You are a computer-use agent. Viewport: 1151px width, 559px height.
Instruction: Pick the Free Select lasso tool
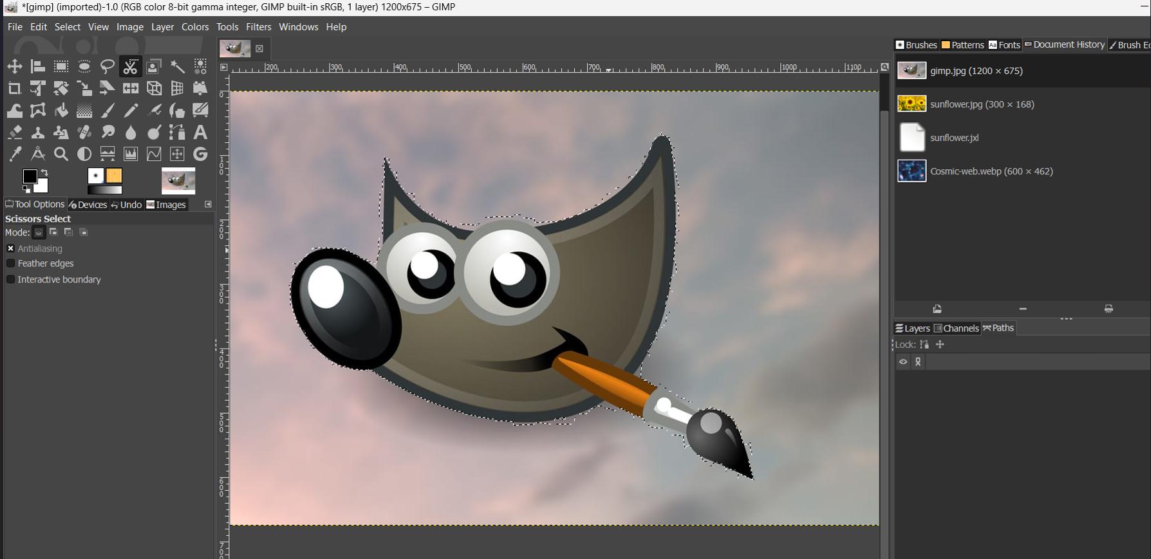(108, 66)
